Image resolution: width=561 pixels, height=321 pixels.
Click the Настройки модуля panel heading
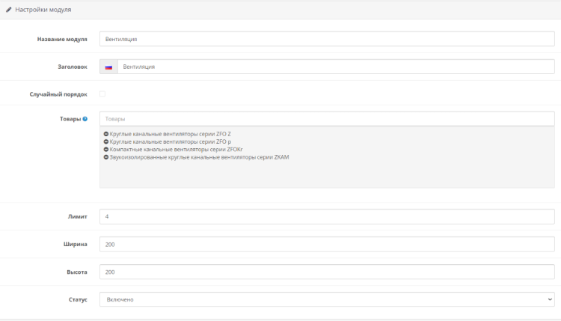pos(43,8)
